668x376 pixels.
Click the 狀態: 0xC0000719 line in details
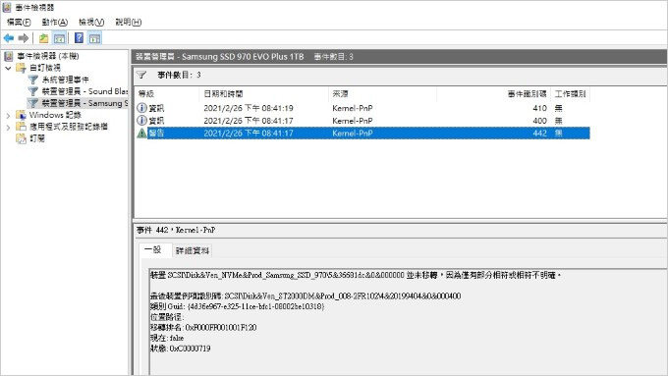pyautogui.click(x=180, y=349)
